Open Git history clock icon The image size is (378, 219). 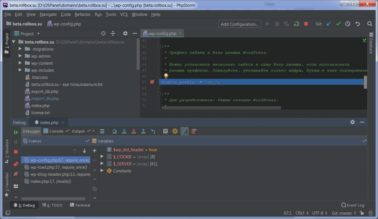pos(348,24)
